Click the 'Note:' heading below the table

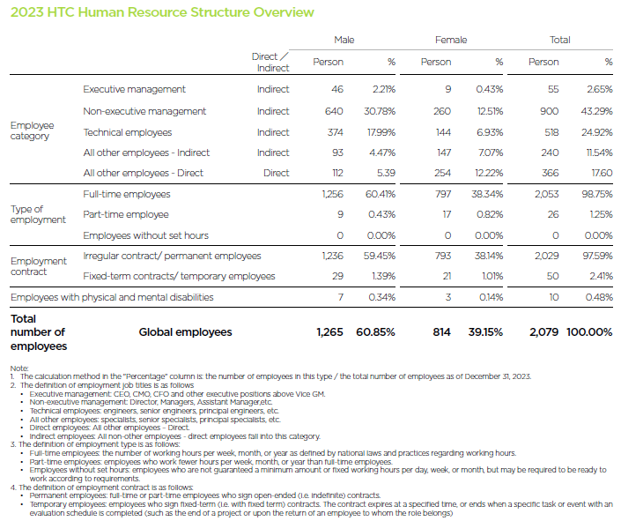click(x=19, y=368)
